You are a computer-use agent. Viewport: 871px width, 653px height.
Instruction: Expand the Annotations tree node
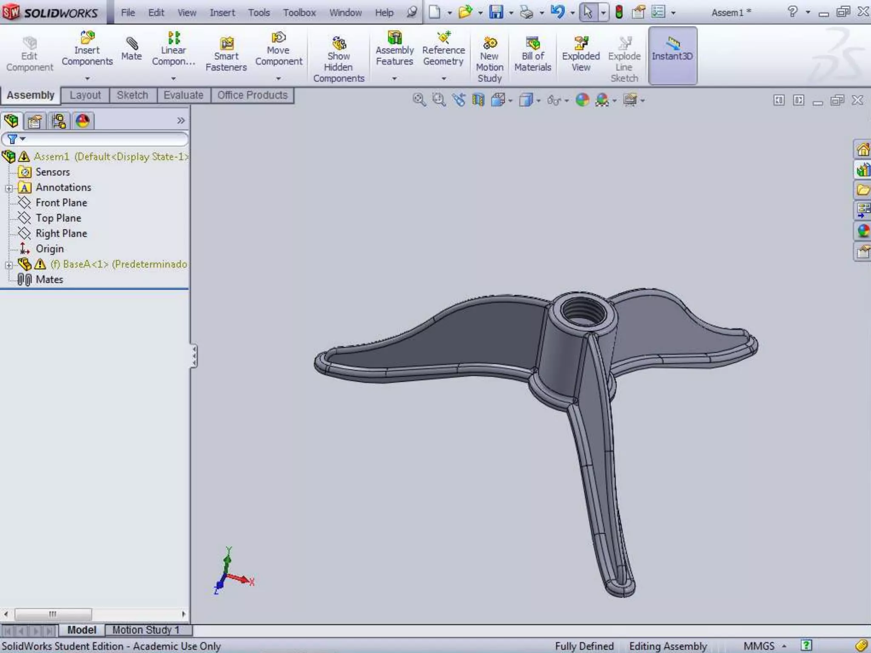9,188
